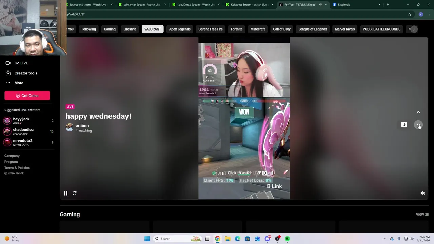Open Chrome from the taskbar
Viewport: 434px width, 244px height.
pyautogui.click(x=217, y=239)
